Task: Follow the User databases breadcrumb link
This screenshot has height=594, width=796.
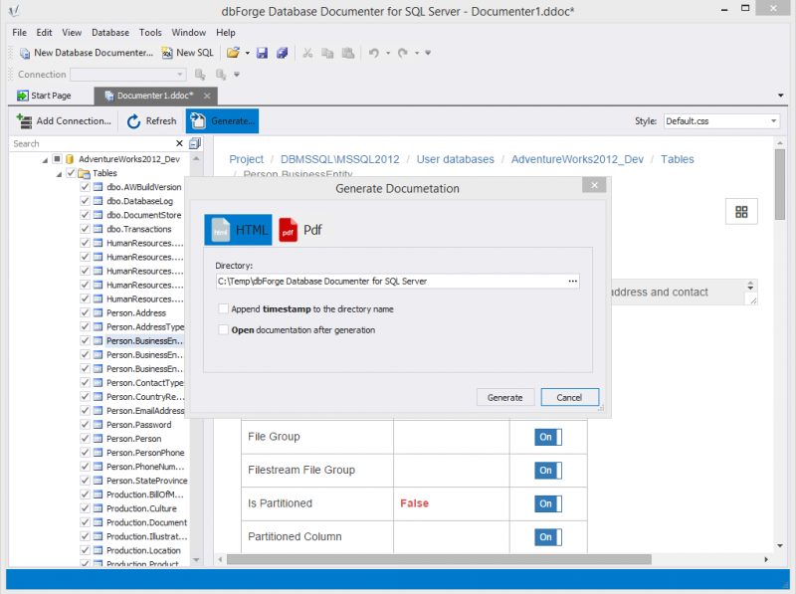Action: click(x=456, y=159)
